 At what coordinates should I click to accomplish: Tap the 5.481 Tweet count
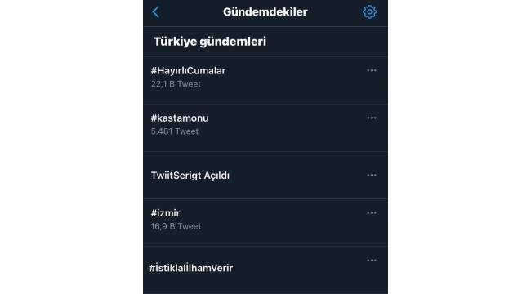pos(175,131)
